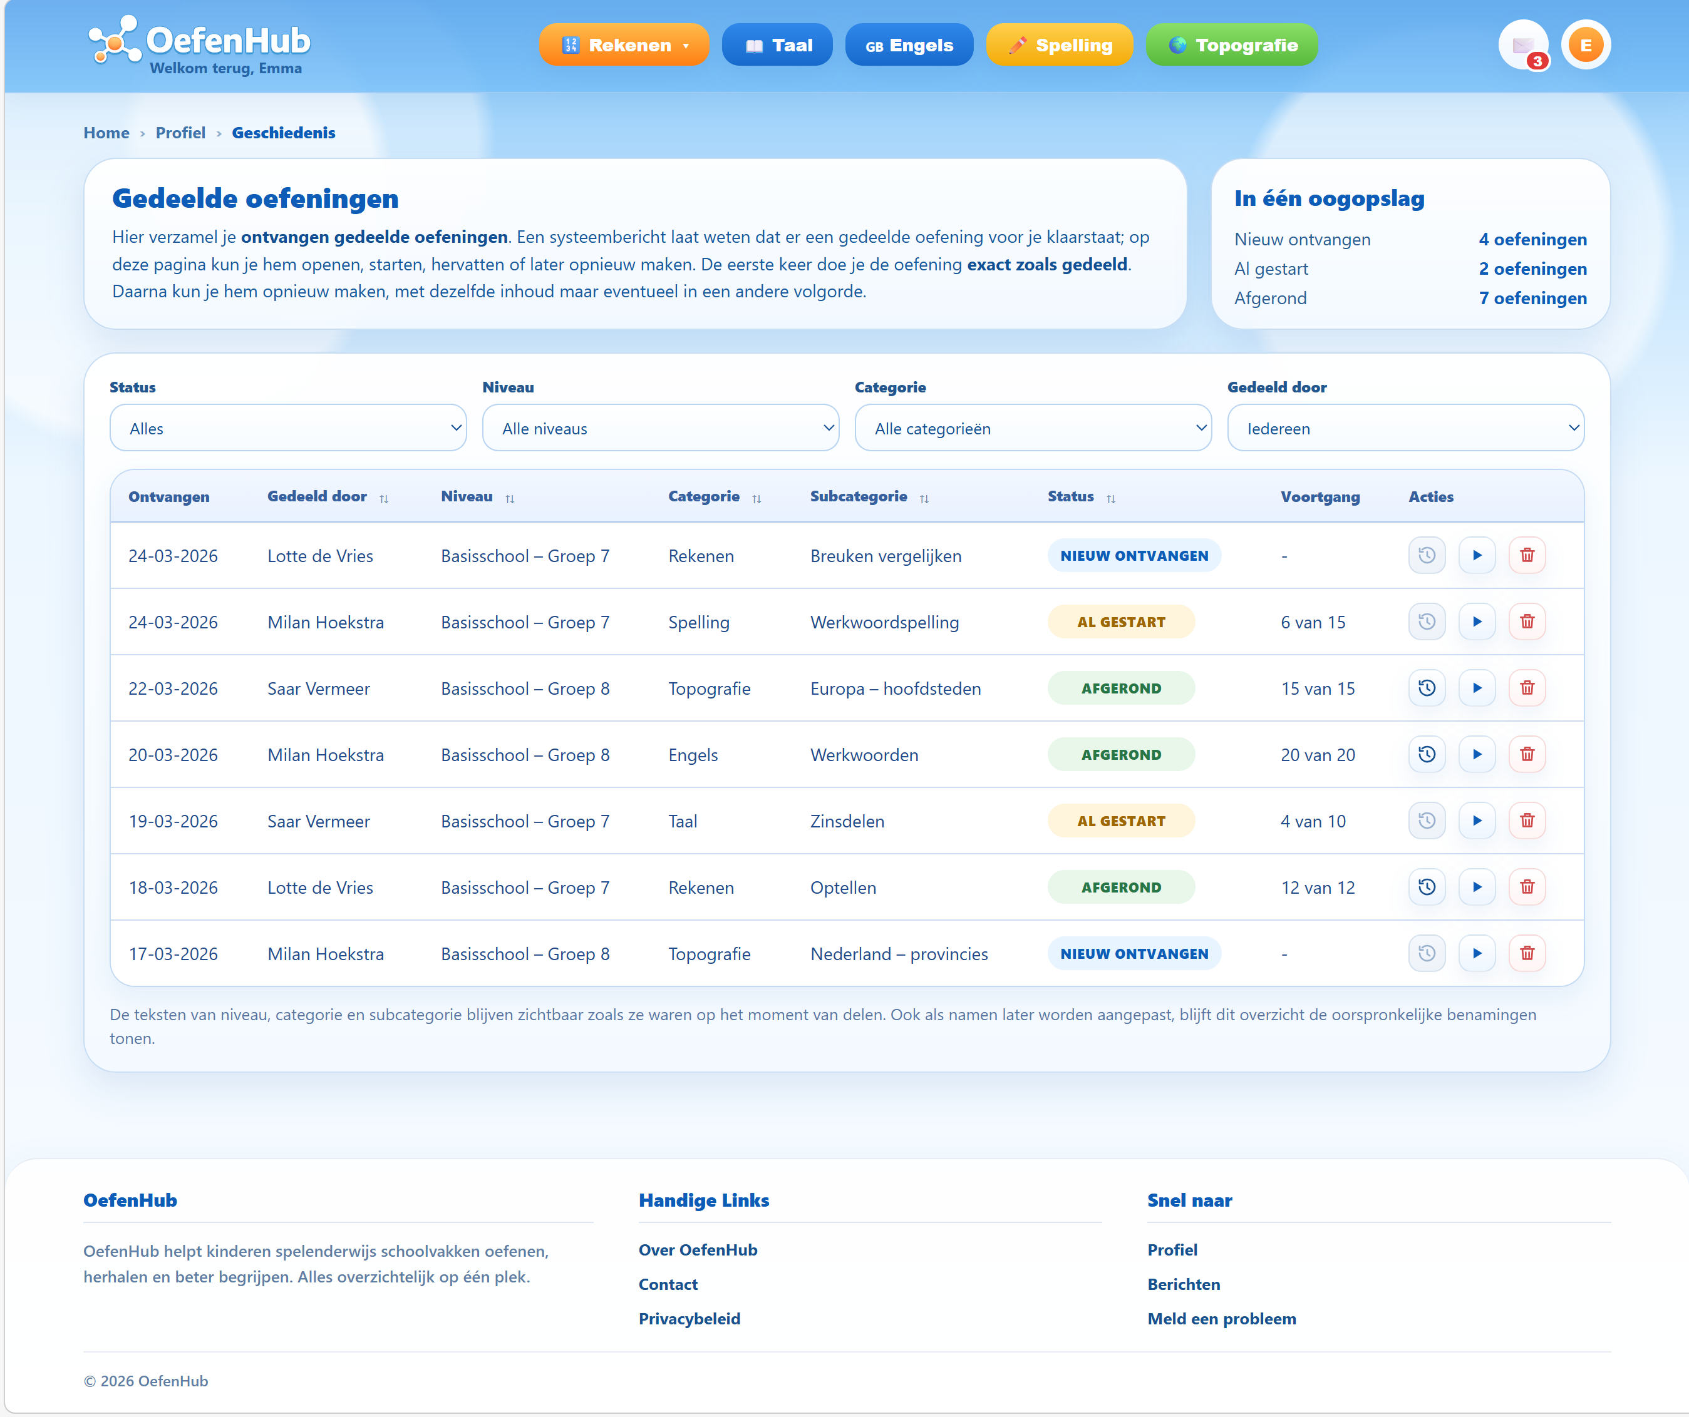Delete the Europa – hoofdsteden row

(x=1527, y=688)
